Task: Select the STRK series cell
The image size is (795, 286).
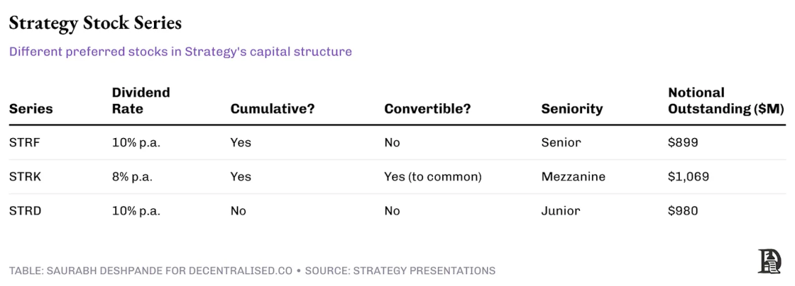Action: [25, 177]
